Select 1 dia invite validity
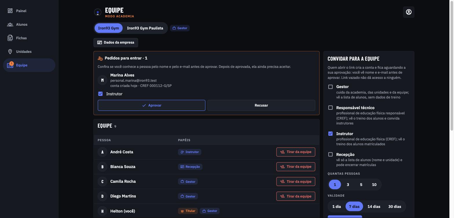 click(x=336, y=206)
